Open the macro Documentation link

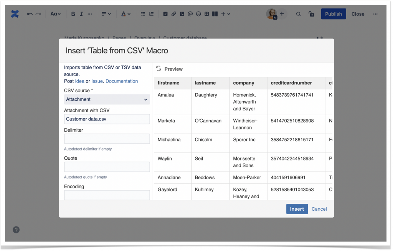(122, 81)
